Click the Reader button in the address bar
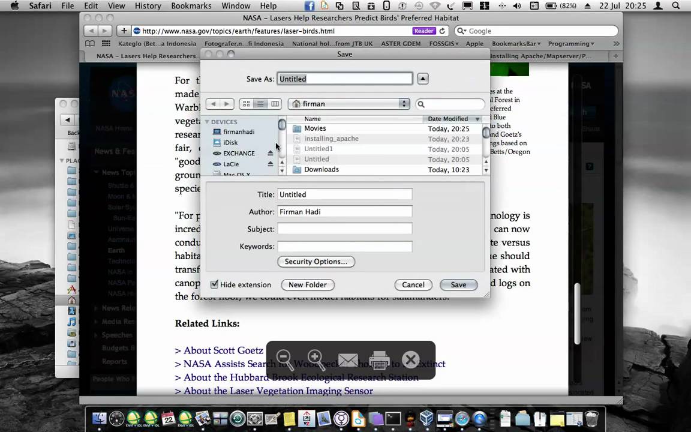 (424, 31)
